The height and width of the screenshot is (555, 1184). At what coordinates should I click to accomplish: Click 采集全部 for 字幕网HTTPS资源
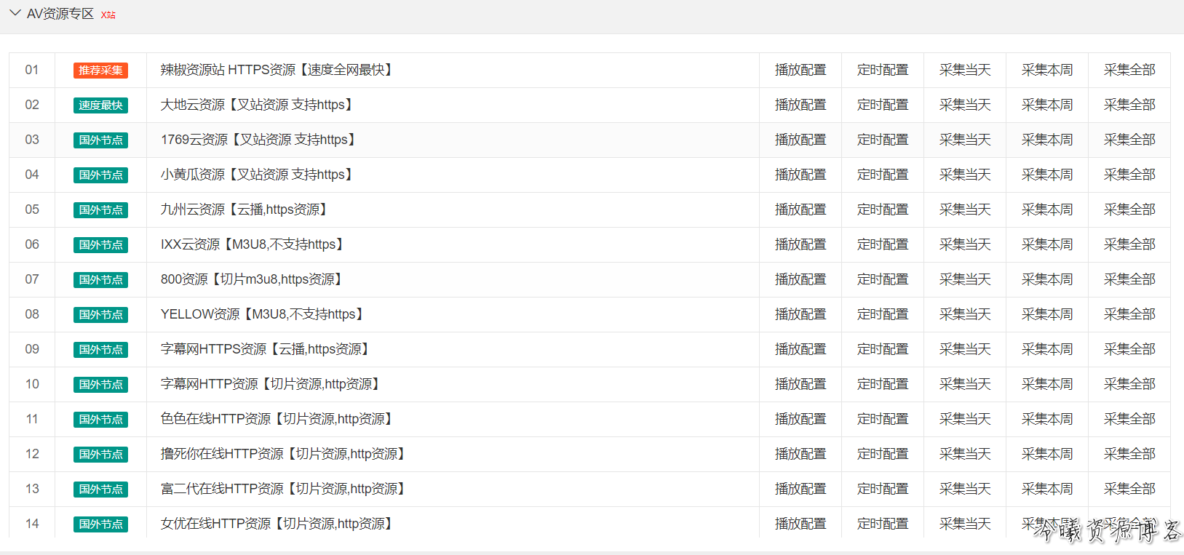[1129, 349]
